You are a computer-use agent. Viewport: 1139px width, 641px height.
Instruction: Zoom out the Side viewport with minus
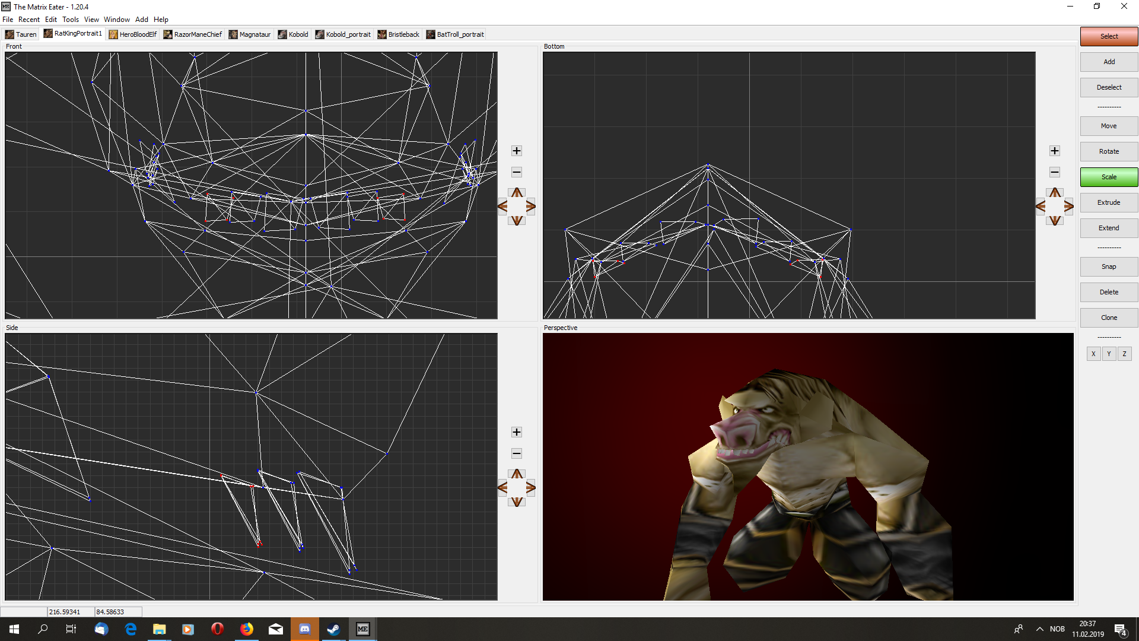click(517, 453)
